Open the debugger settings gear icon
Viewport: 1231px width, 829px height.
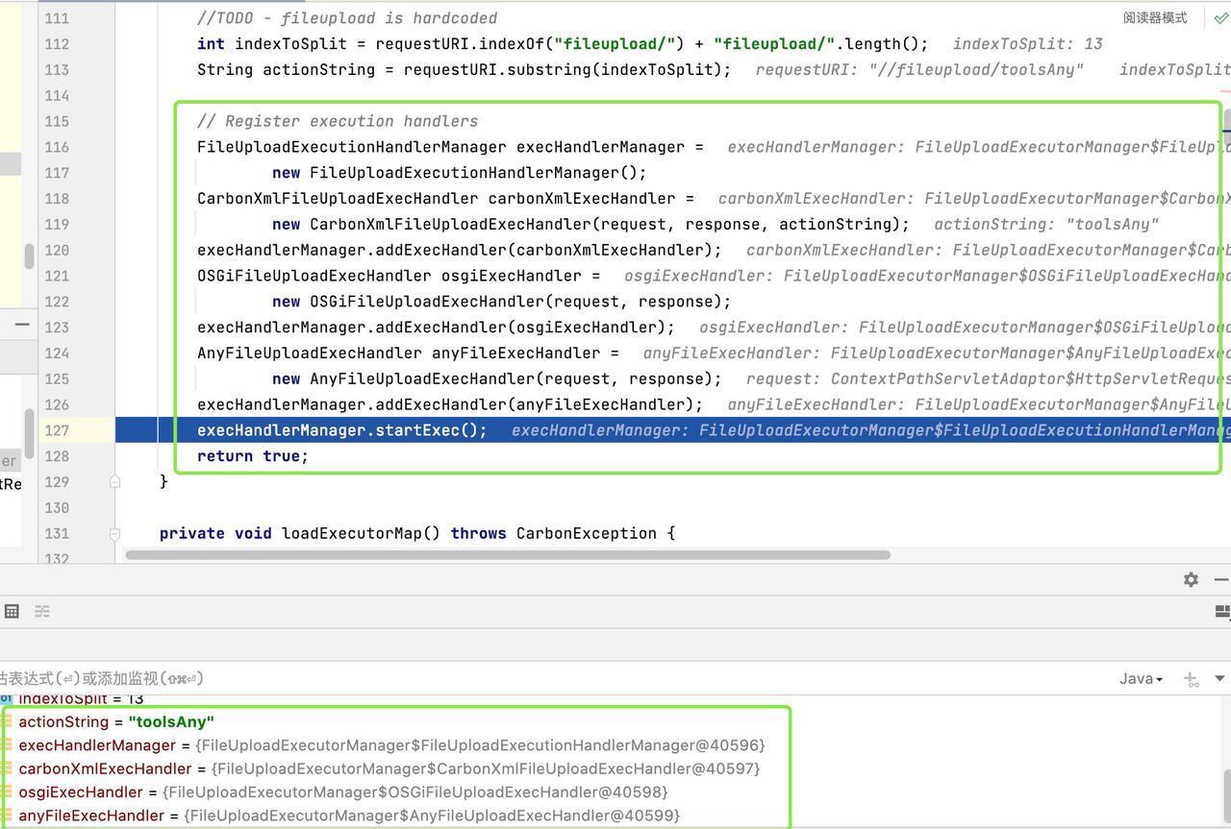click(x=1191, y=579)
